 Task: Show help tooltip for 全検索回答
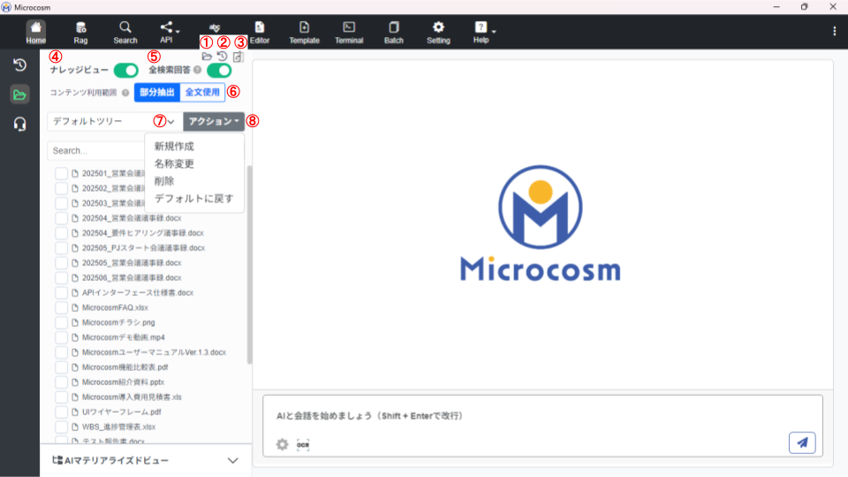coord(197,70)
